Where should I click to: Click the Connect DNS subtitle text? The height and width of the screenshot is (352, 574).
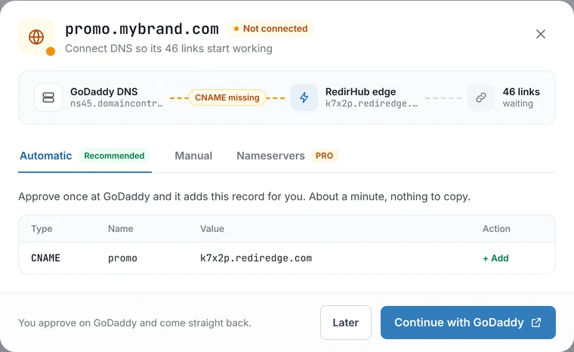(168, 48)
